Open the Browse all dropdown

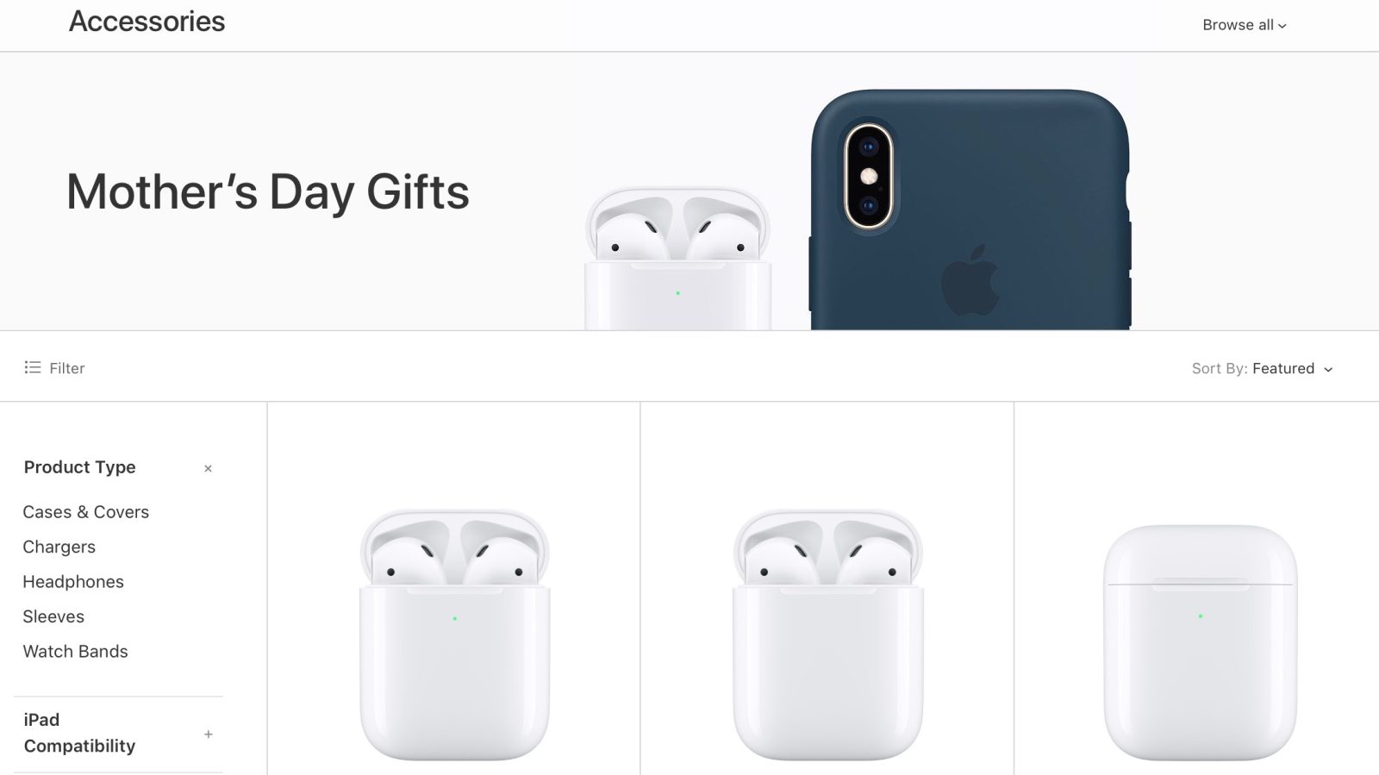point(1245,25)
